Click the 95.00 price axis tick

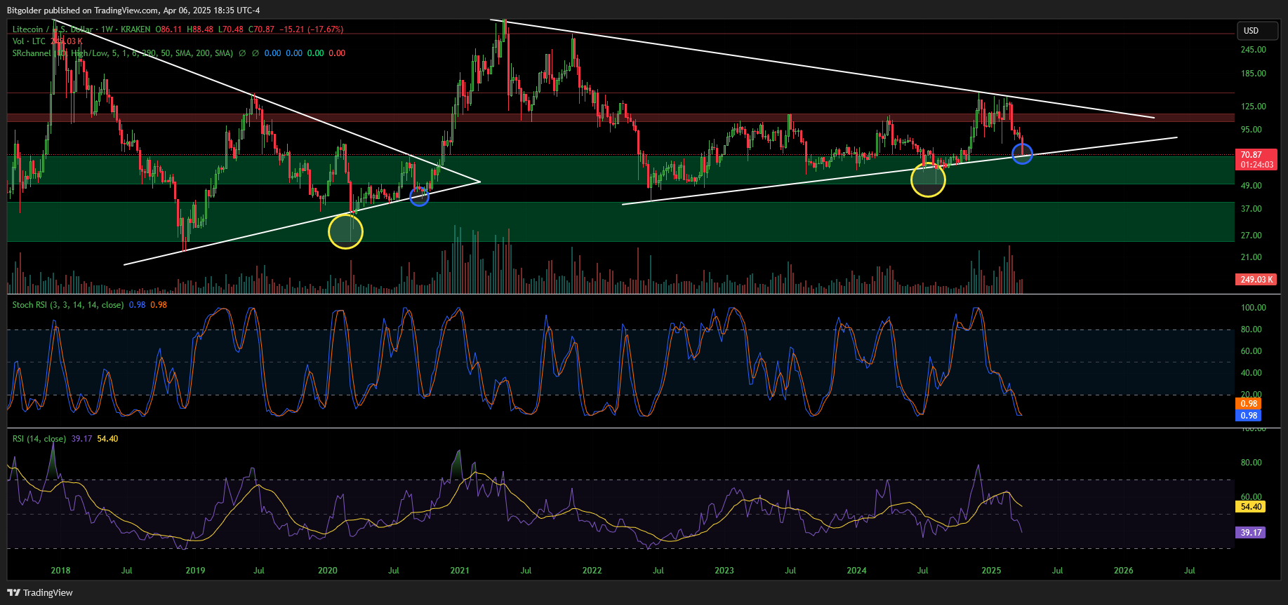[x=1252, y=130]
